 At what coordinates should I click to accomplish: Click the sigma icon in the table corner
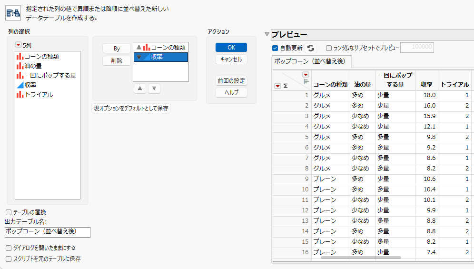(x=286, y=86)
